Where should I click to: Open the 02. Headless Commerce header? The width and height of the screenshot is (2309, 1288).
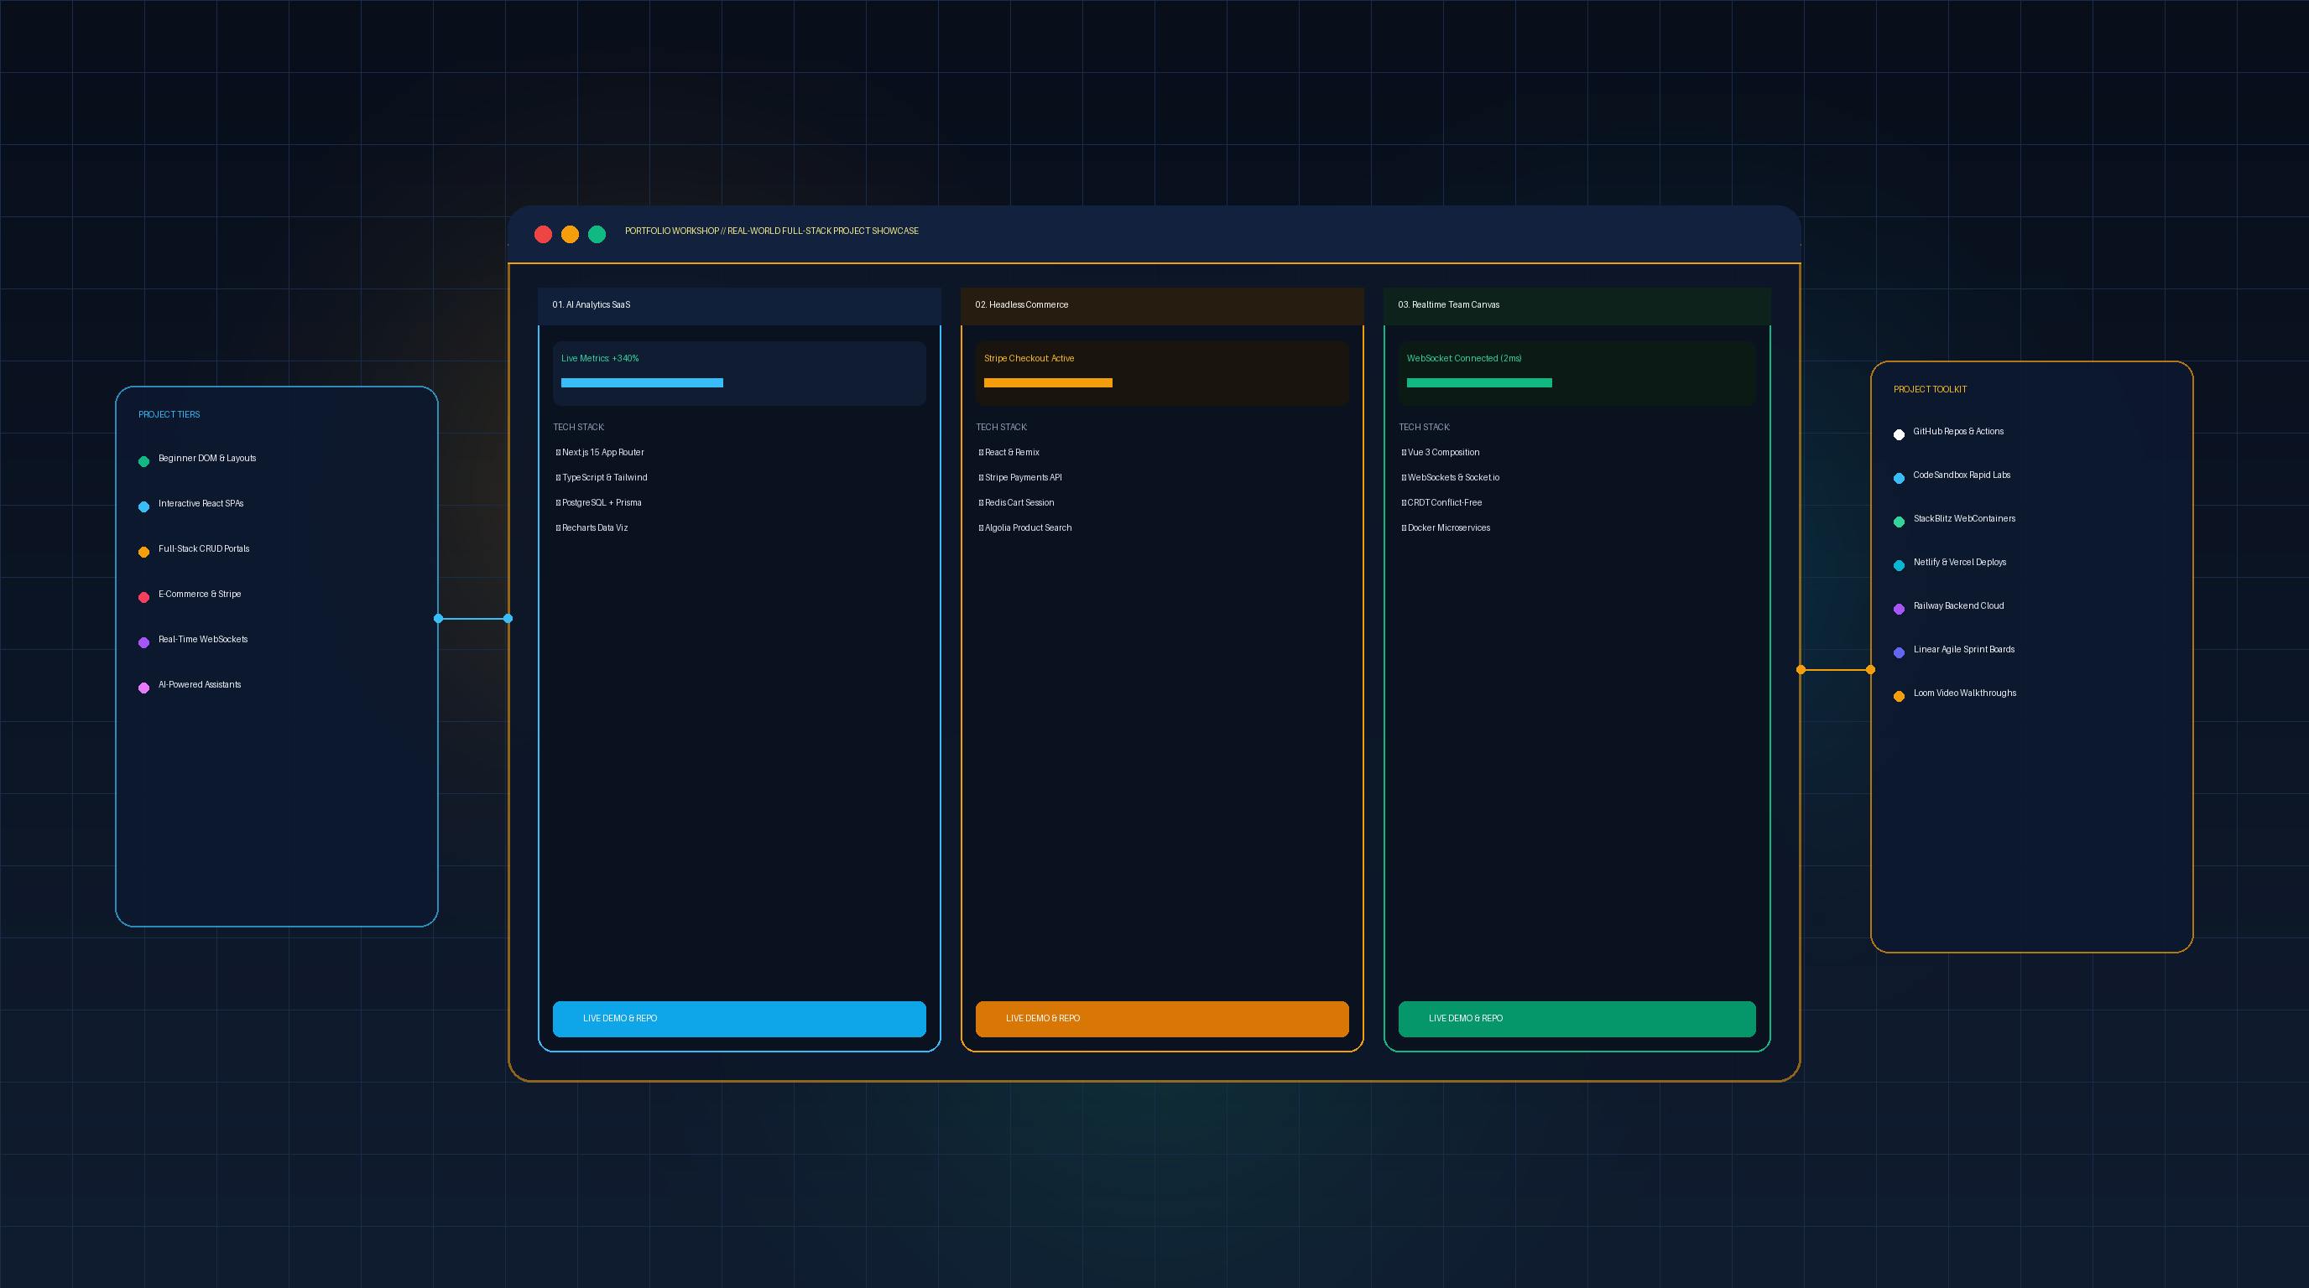coord(1162,305)
